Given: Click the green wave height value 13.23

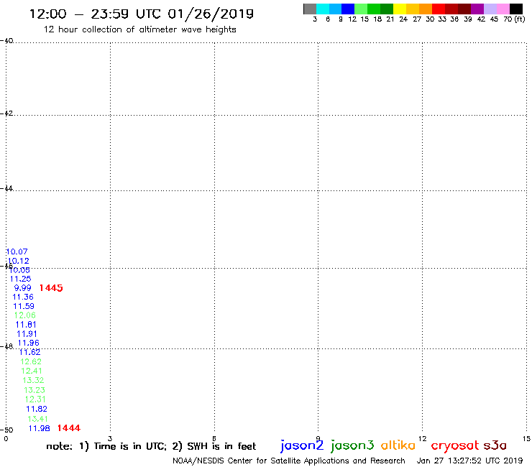Looking at the screenshot, I should [x=35, y=390].
